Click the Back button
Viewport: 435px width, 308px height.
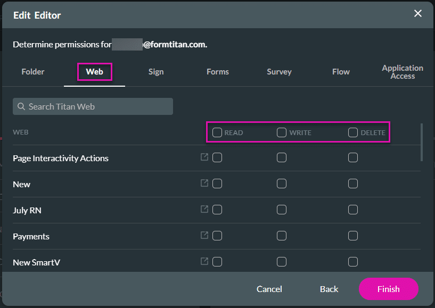329,289
